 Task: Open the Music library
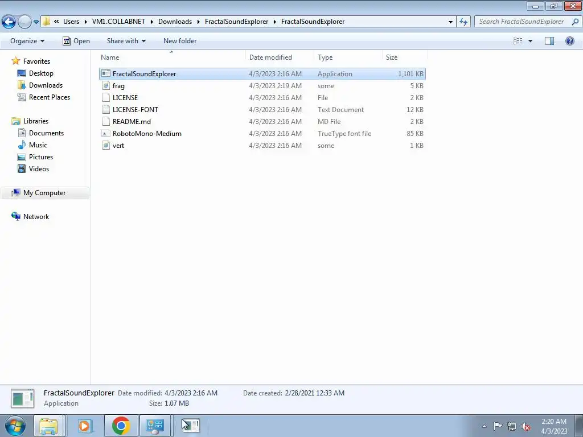click(x=38, y=145)
